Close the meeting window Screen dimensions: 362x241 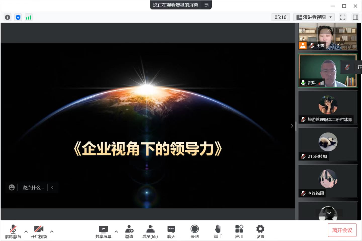[355, 6]
